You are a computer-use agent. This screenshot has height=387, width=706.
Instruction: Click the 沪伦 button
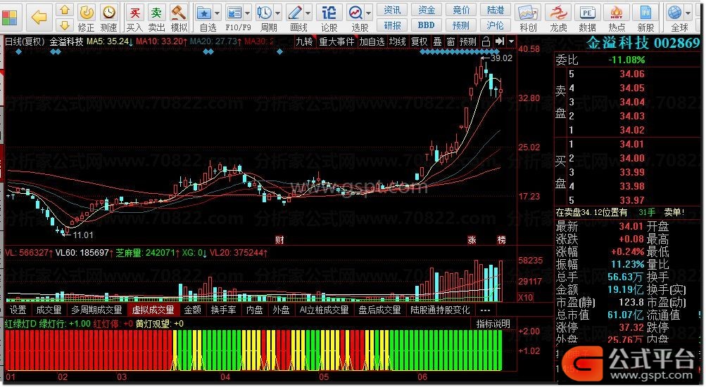click(496, 25)
